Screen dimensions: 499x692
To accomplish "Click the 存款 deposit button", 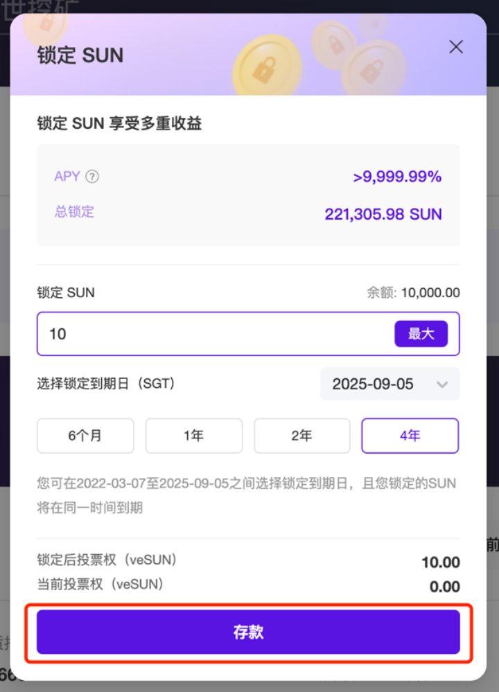I will (248, 632).
